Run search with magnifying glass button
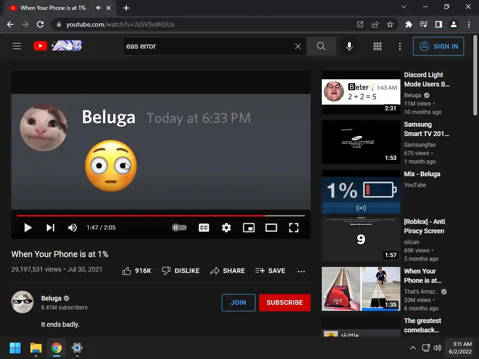This screenshot has width=479, height=359. coord(321,46)
